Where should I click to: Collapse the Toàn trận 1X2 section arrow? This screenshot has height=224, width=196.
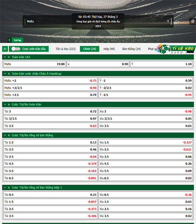[5, 57]
